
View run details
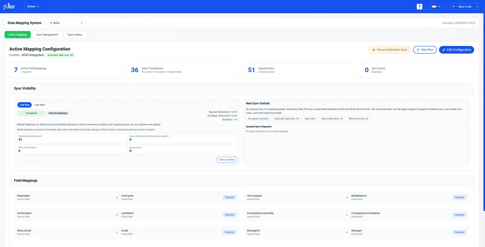(x=227, y=160)
